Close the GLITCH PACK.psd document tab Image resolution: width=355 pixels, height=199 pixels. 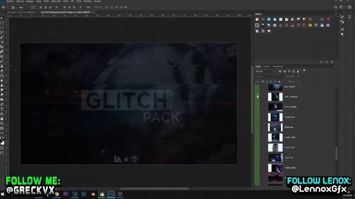click(93, 12)
